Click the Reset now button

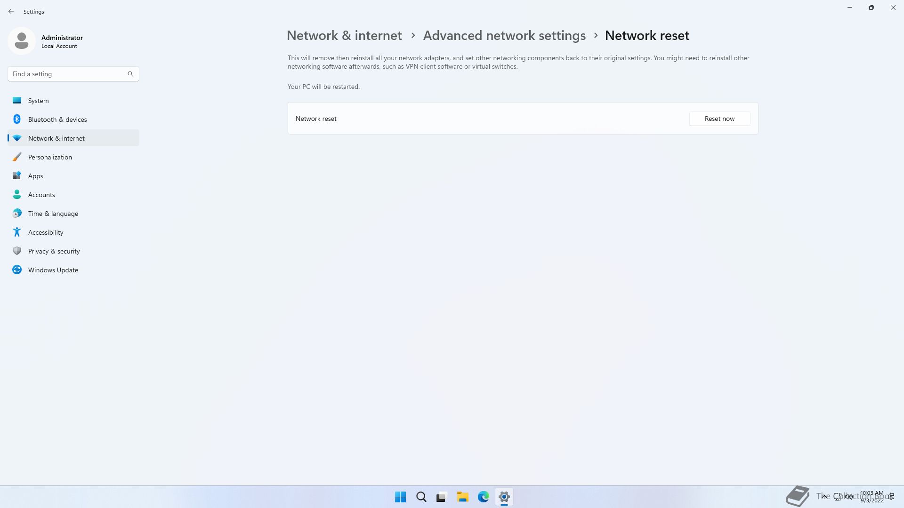click(x=719, y=119)
